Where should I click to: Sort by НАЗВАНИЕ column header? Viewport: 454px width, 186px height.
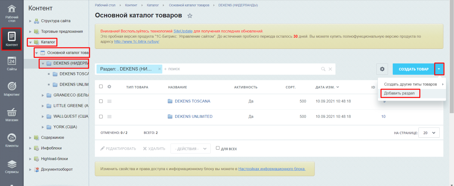[177, 87]
